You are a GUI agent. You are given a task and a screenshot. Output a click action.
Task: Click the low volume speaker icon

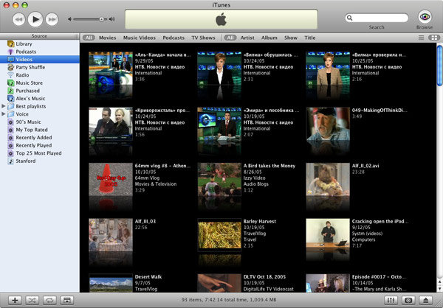tap(70, 19)
